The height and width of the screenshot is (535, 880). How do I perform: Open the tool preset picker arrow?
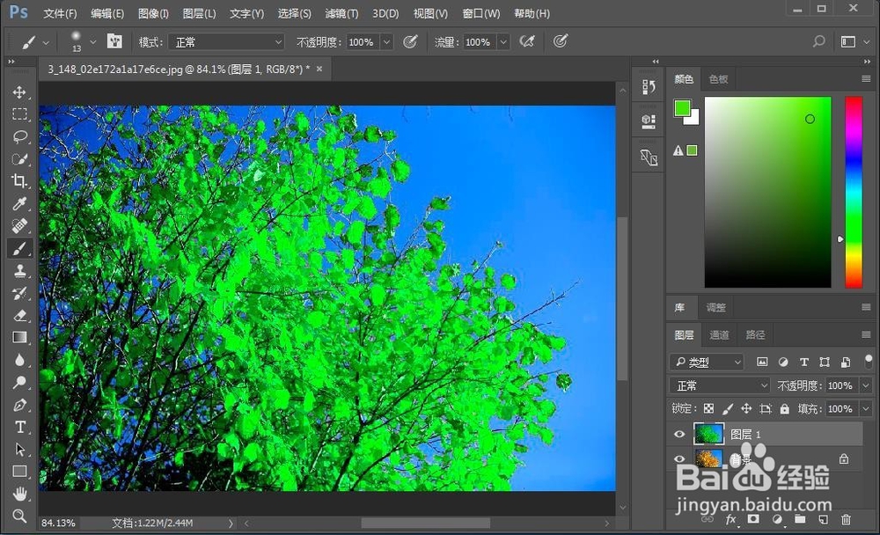46,42
